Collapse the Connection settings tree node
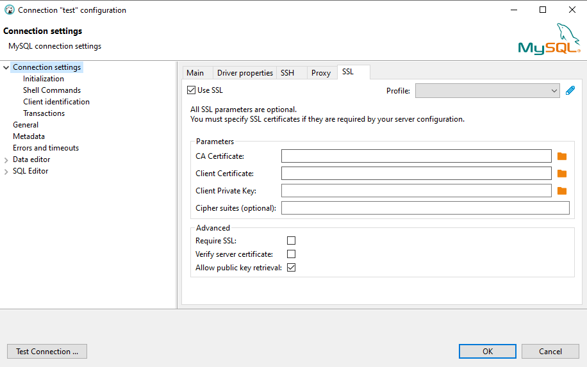The image size is (587, 367). coord(6,67)
